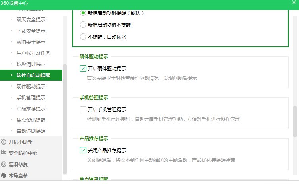The image size is (299, 184).
Task: Click the 360设置中心 window title
Action: coord(14,3)
